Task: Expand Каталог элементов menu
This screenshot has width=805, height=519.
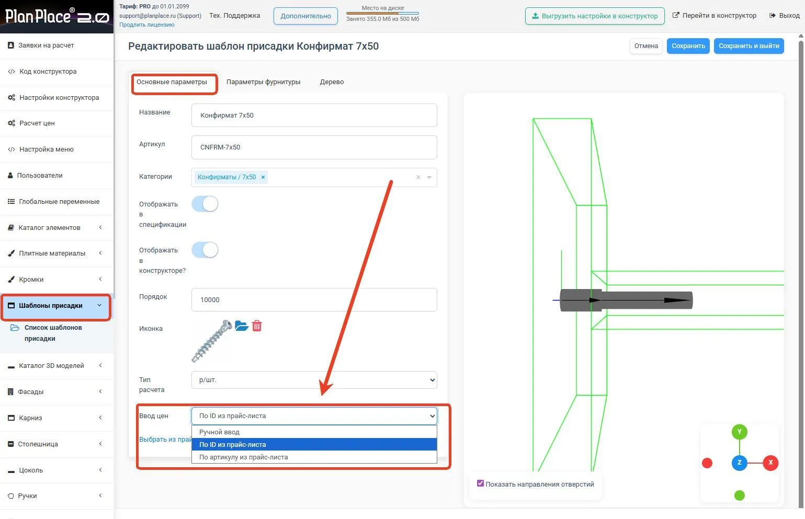Action: (x=56, y=227)
